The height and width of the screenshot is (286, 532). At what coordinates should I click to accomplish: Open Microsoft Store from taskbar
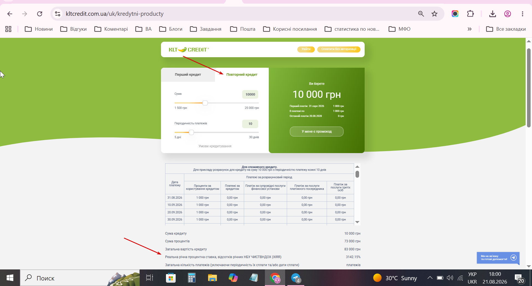pyautogui.click(x=171, y=278)
